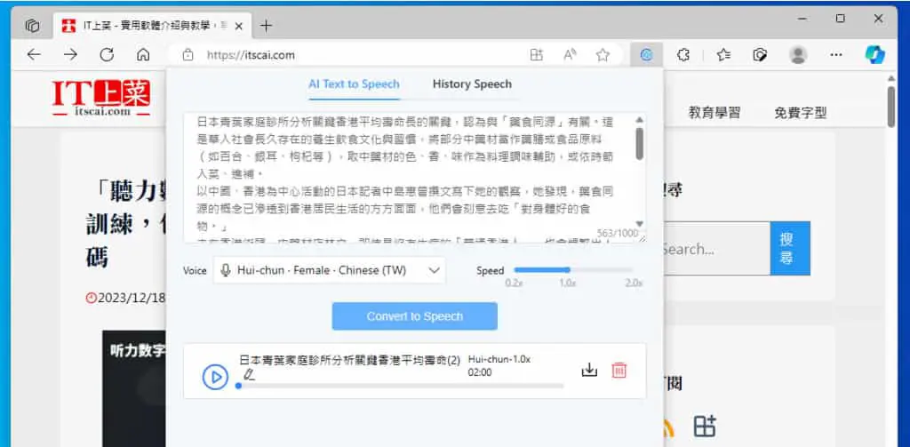Screen dimensions: 910x447
Task: Click inside the speech text input area
Action: (x=410, y=177)
